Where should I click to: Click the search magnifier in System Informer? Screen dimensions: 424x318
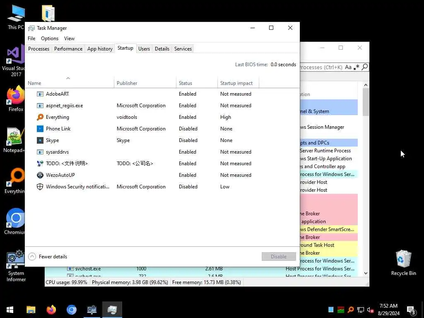pos(365,67)
